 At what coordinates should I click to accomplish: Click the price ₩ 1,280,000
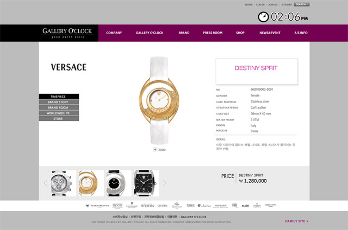[x=253, y=181]
